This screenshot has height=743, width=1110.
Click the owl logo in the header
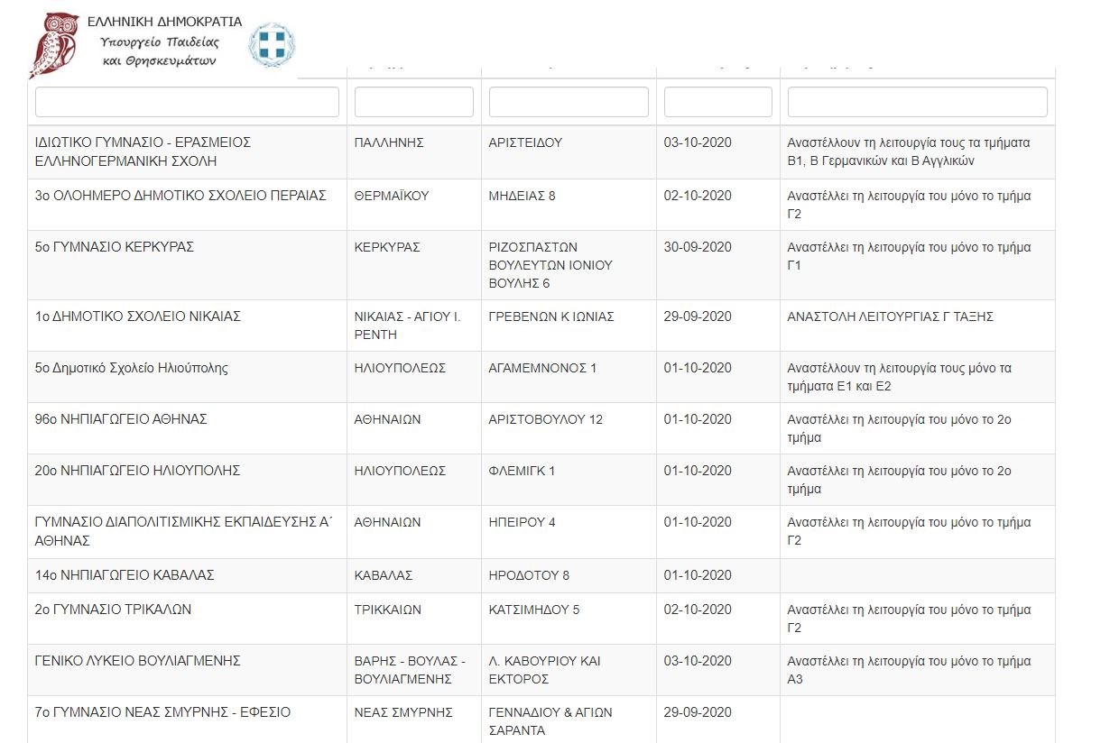point(53,44)
